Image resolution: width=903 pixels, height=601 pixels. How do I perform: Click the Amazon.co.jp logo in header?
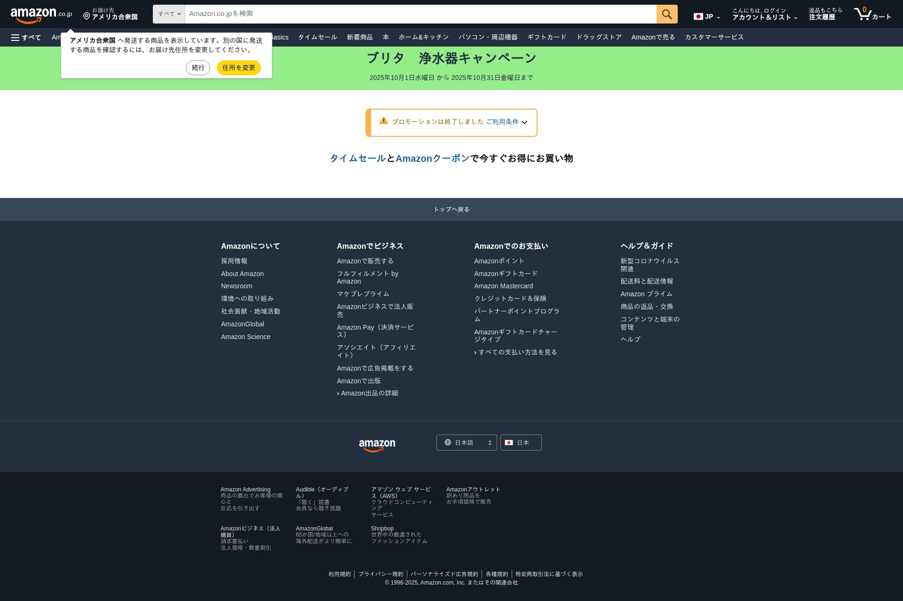pos(41,15)
